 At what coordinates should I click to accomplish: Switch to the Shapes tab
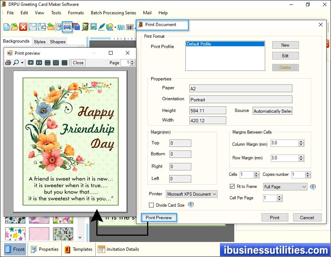pyautogui.click(x=57, y=41)
